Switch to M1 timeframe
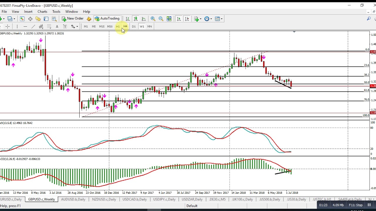376x211 pixels. 86,27
